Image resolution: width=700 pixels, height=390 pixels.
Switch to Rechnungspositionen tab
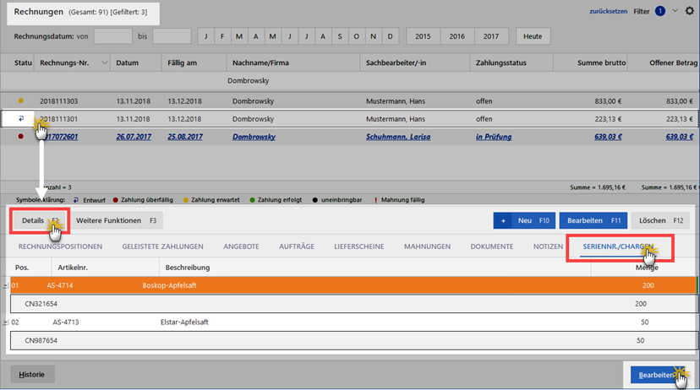[x=60, y=246]
